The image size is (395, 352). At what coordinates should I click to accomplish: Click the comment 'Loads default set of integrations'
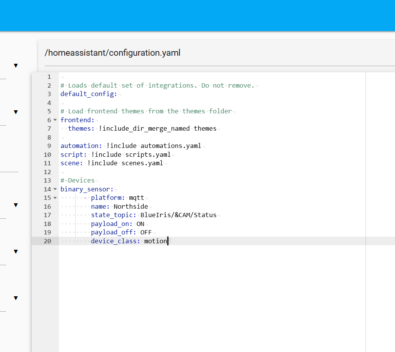(x=131, y=85)
